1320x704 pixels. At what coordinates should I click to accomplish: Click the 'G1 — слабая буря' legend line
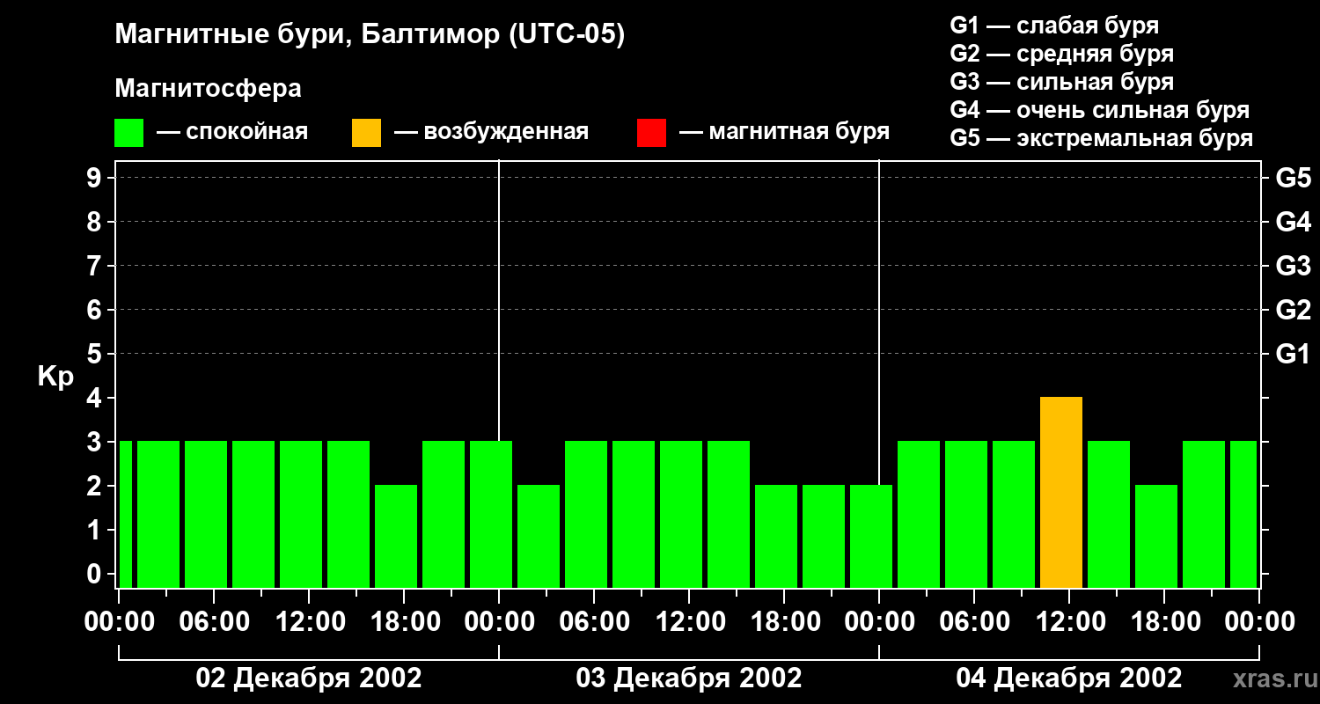1054,26
